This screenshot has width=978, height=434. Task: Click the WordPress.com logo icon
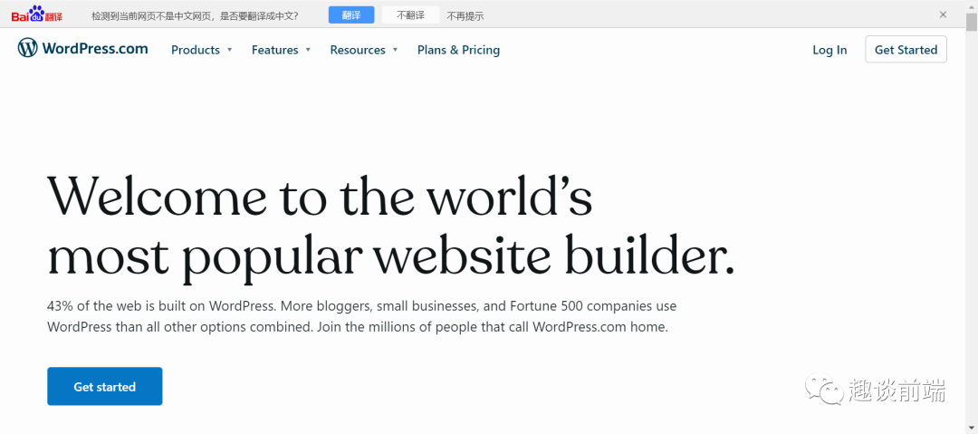pyautogui.click(x=27, y=48)
